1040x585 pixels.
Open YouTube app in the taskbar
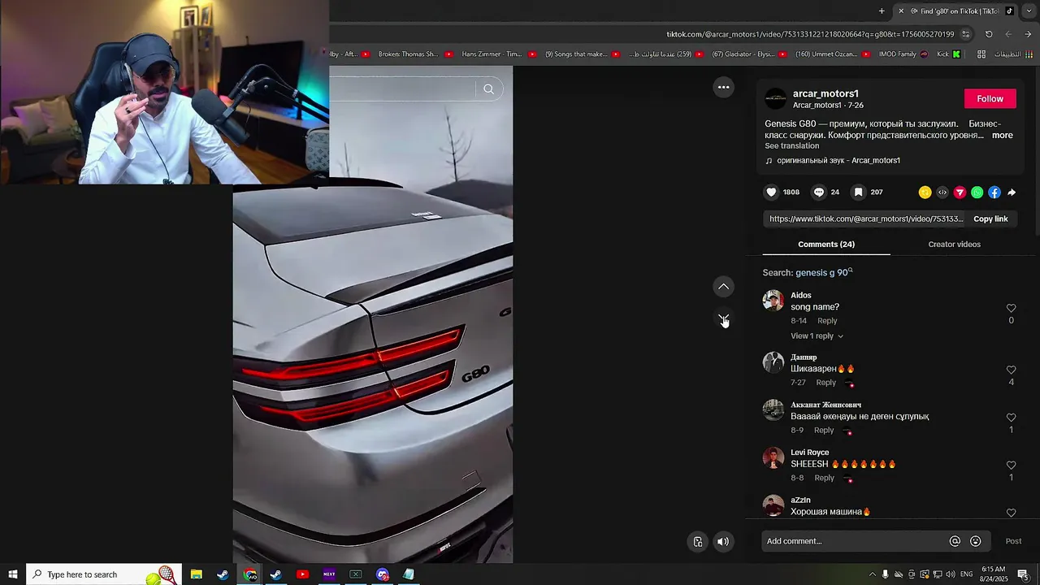pyautogui.click(x=302, y=574)
